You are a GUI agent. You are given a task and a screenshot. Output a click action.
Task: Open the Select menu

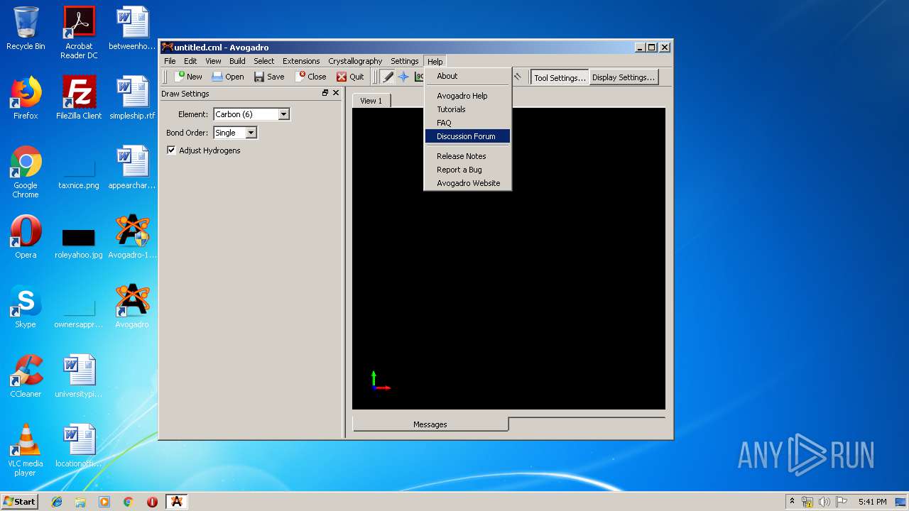point(263,61)
